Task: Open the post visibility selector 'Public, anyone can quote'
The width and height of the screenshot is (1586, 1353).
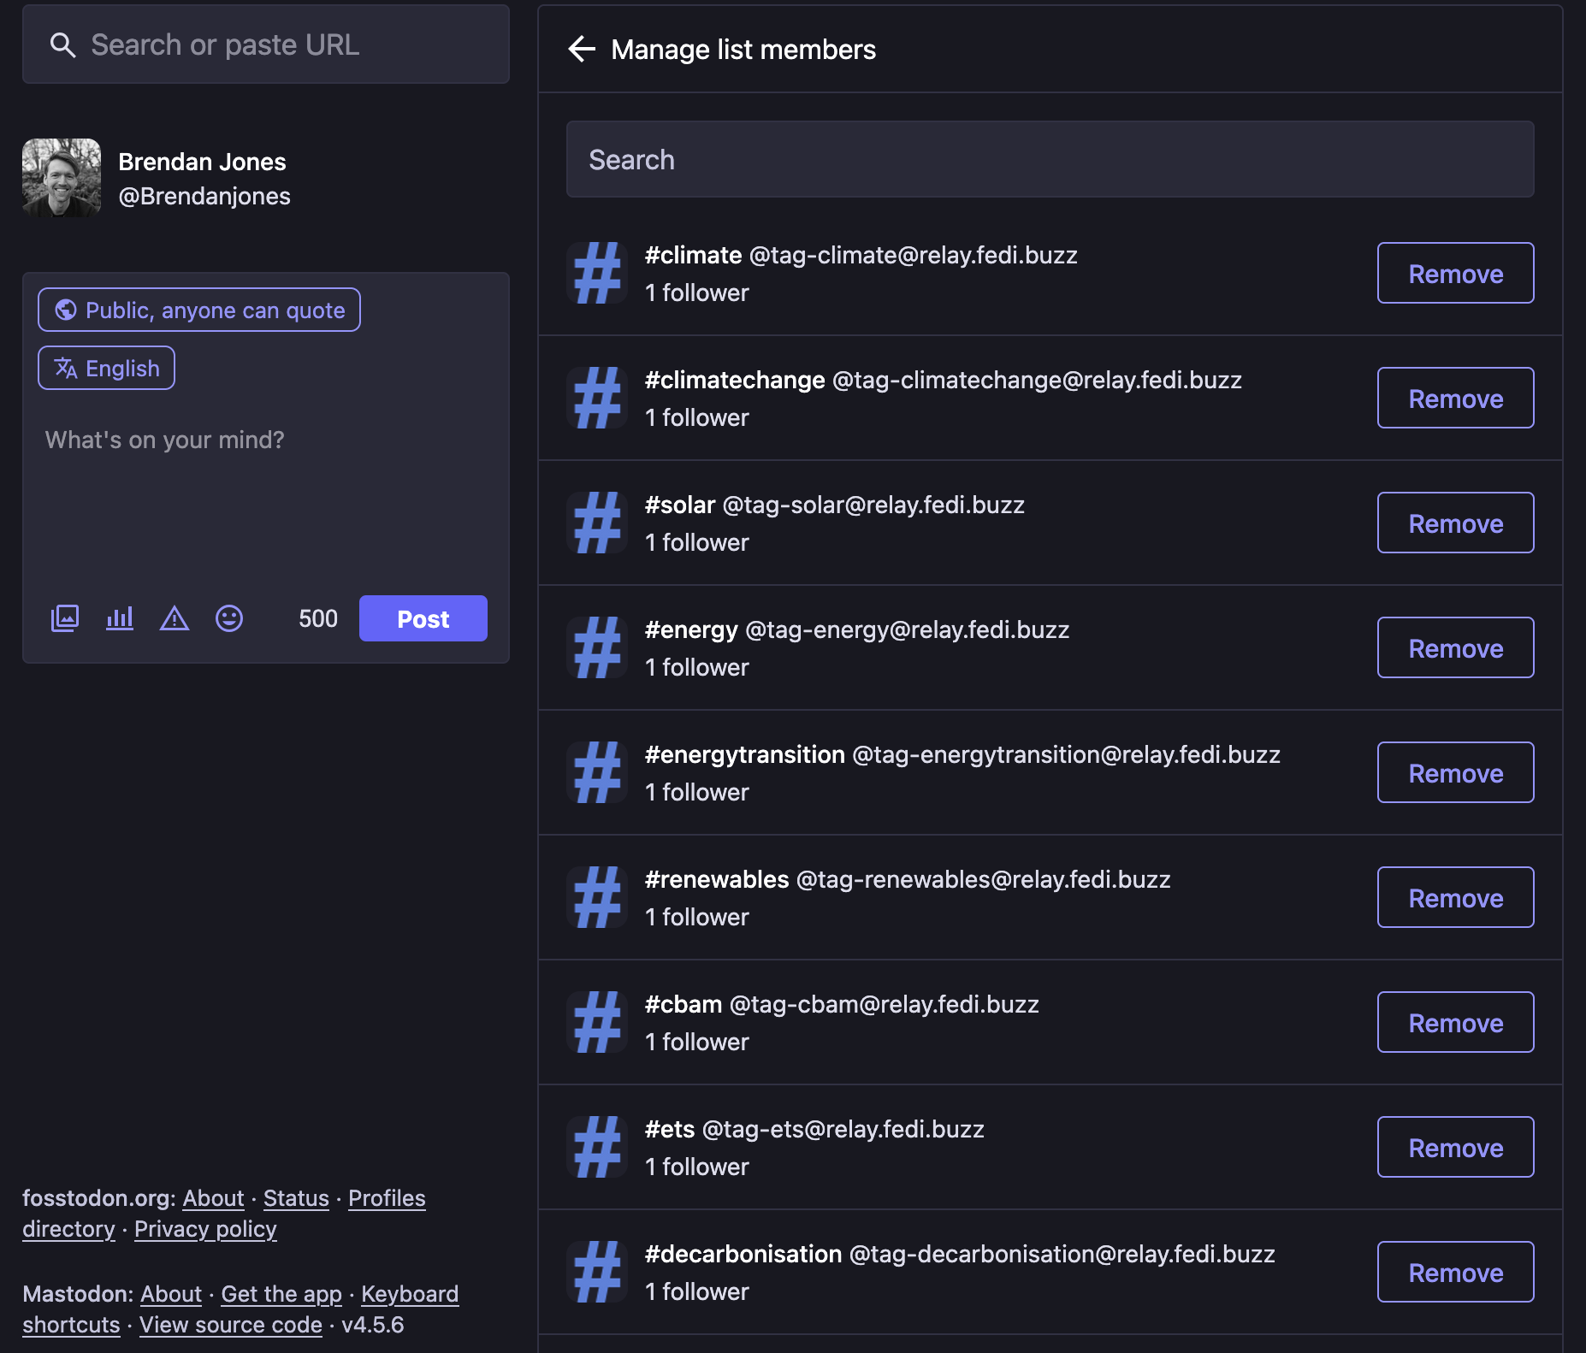Action: (199, 310)
